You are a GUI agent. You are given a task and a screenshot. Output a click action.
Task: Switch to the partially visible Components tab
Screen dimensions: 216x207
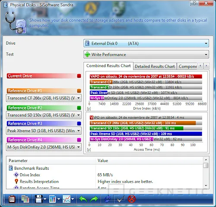pyautogui.click(x=187, y=66)
